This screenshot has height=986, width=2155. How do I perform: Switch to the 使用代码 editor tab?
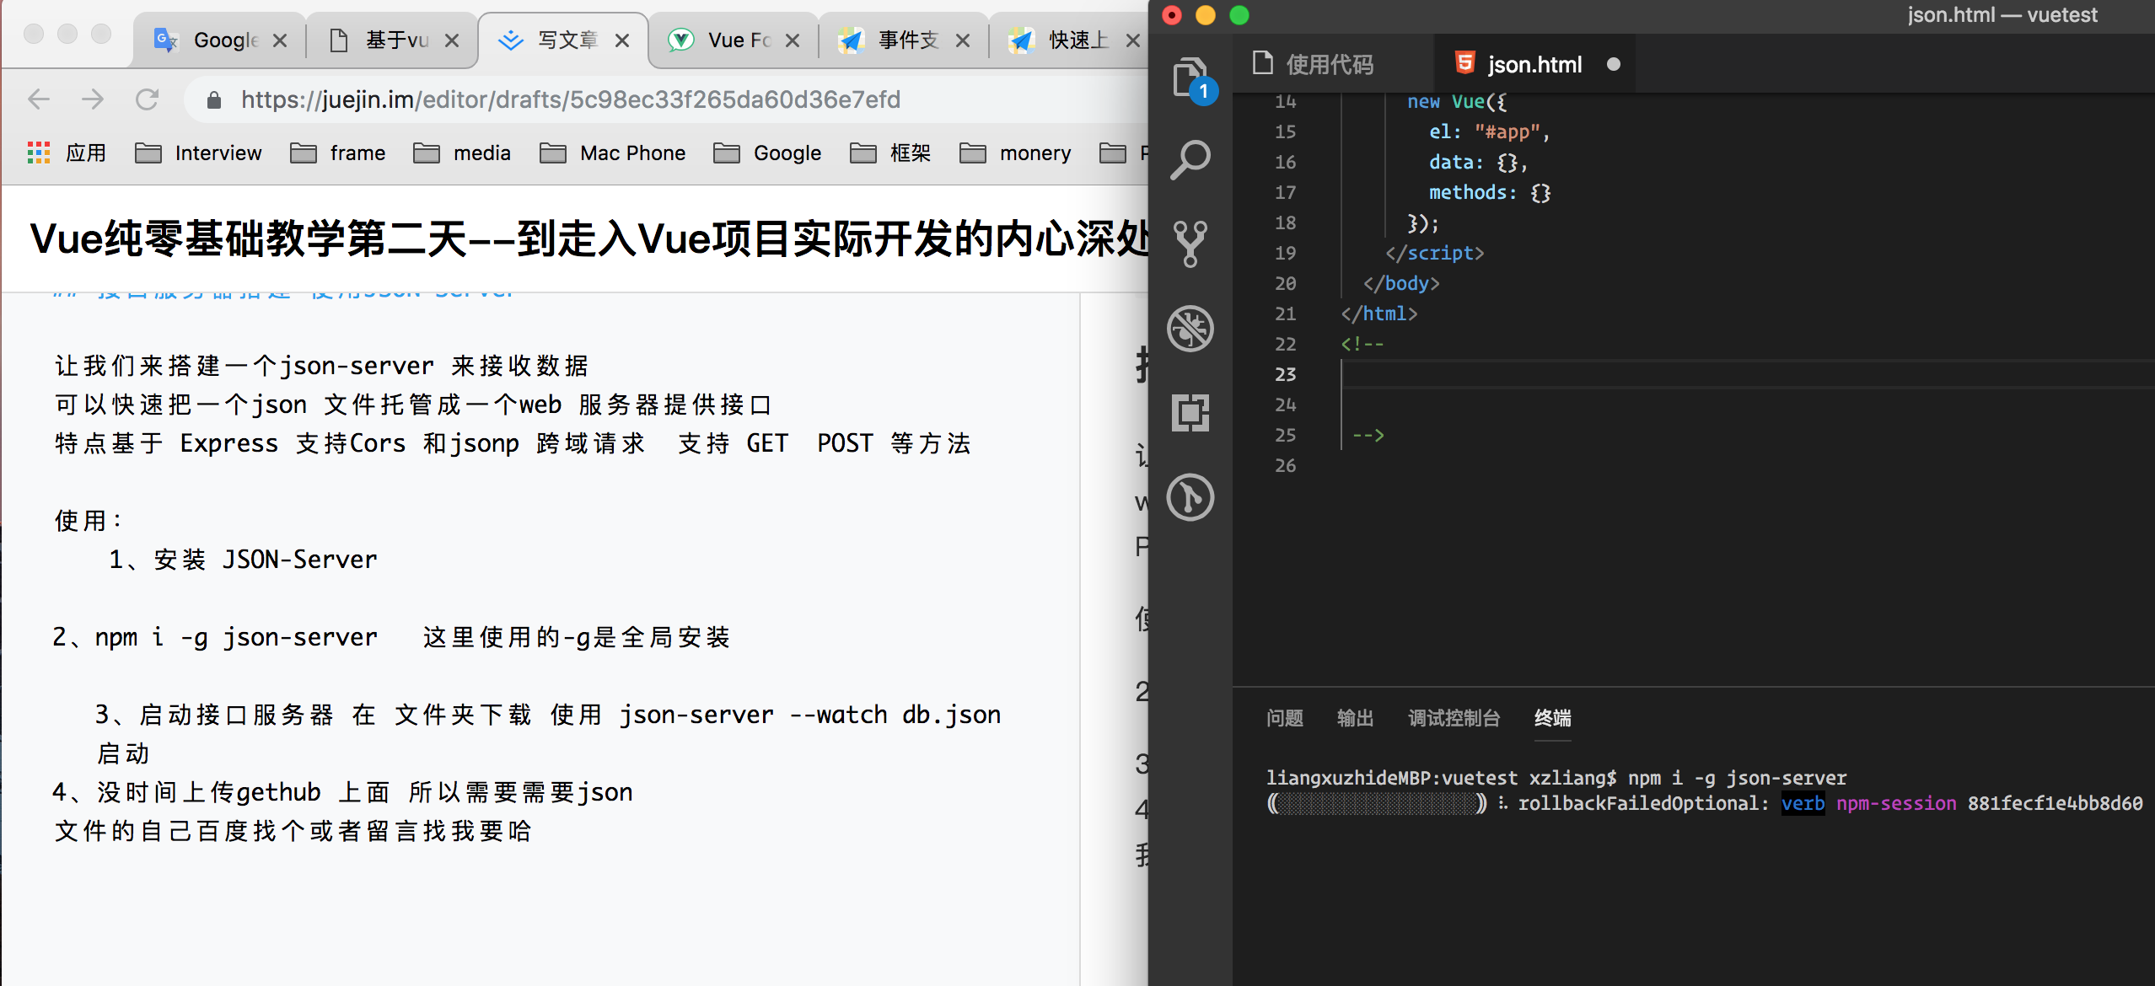point(1329,64)
